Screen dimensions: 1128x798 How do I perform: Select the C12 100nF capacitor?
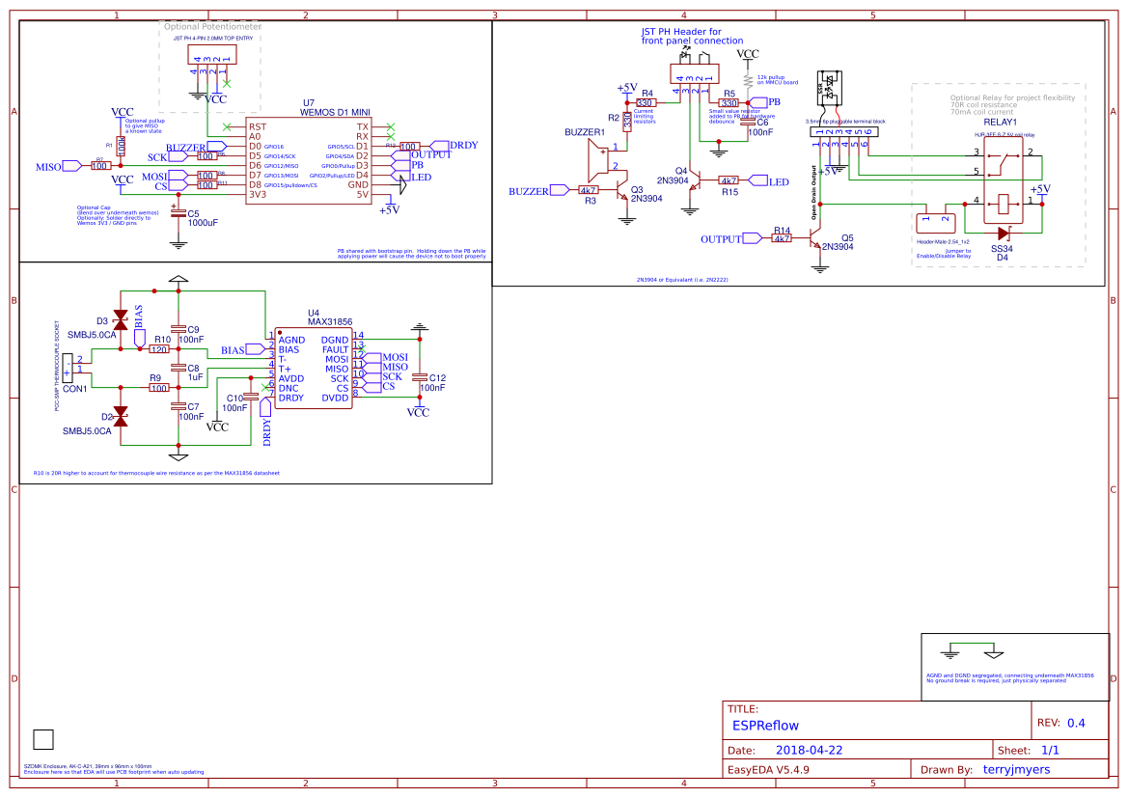[420, 377]
